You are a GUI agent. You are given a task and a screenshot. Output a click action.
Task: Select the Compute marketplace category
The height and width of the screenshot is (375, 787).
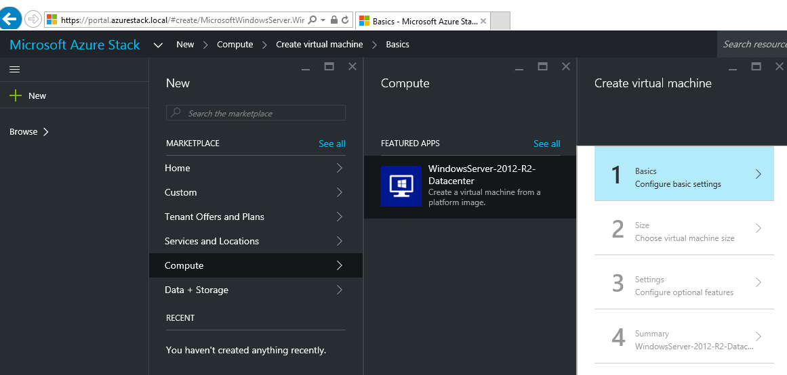coord(256,266)
